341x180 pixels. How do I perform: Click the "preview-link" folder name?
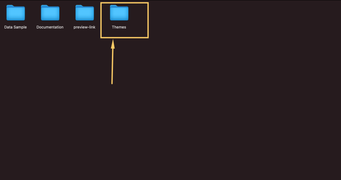point(84,27)
